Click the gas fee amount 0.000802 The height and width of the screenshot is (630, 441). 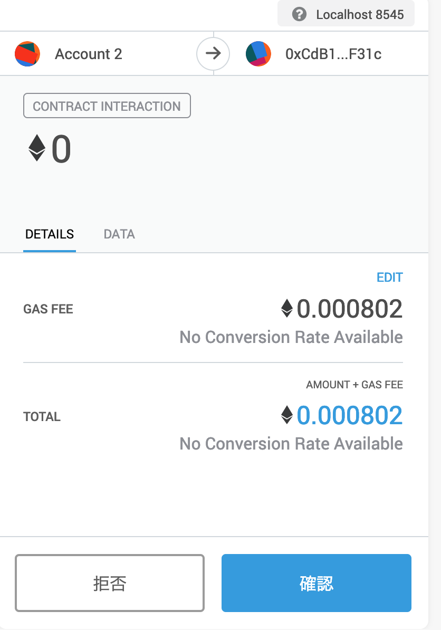(x=350, y=309)
